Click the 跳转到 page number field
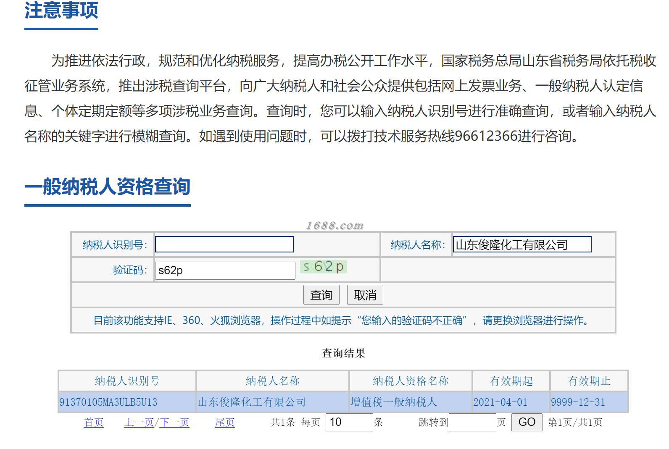 point(472,422)
